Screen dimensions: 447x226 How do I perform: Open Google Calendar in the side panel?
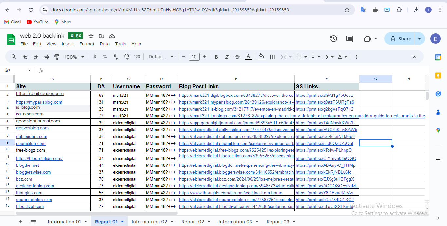click(438, 57)
